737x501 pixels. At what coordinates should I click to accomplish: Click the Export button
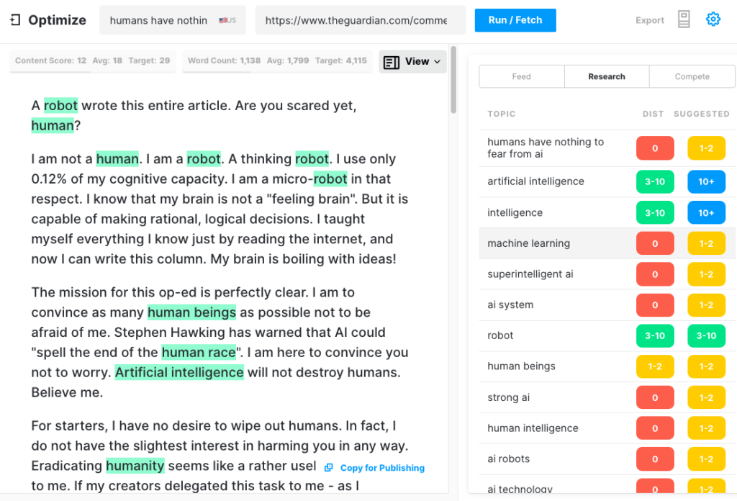[649, 20]
